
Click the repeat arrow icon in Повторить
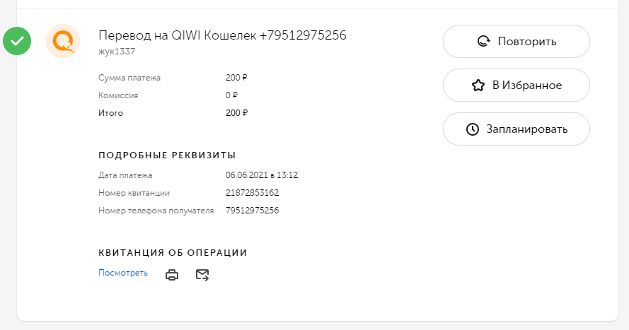484,41
